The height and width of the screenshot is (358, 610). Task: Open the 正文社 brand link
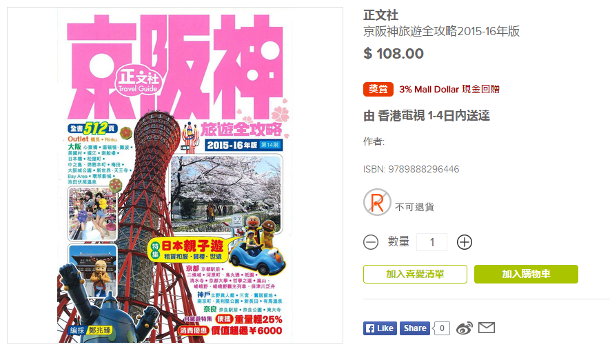coord(381,15)
